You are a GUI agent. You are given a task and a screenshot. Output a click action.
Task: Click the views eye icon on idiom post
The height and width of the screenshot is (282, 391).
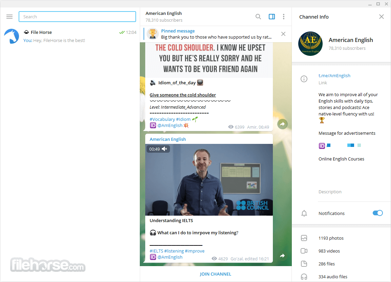point(231,127)
